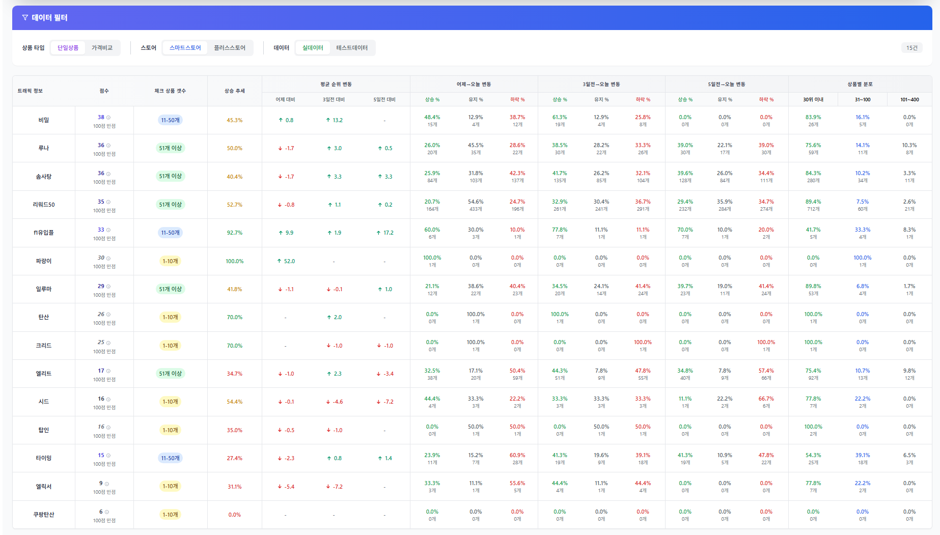Switch data filter to 테스트데이터
Image resolution: width=940 pixels, height=535 pixels.
(352, 48)
